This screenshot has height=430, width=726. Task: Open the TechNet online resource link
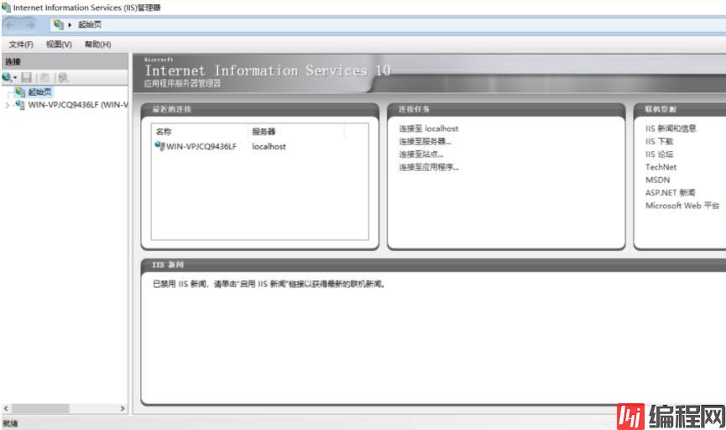click(x=661, y=167)
